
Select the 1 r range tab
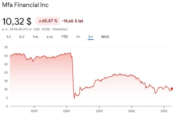(x=78, y=37)
